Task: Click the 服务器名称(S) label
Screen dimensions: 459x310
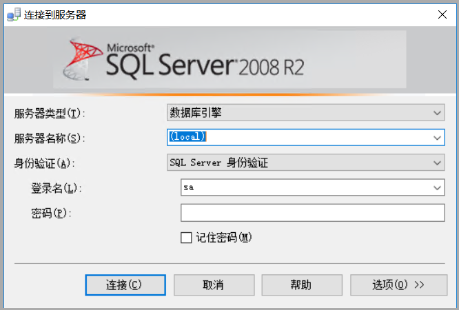Action: click(50, 138)
